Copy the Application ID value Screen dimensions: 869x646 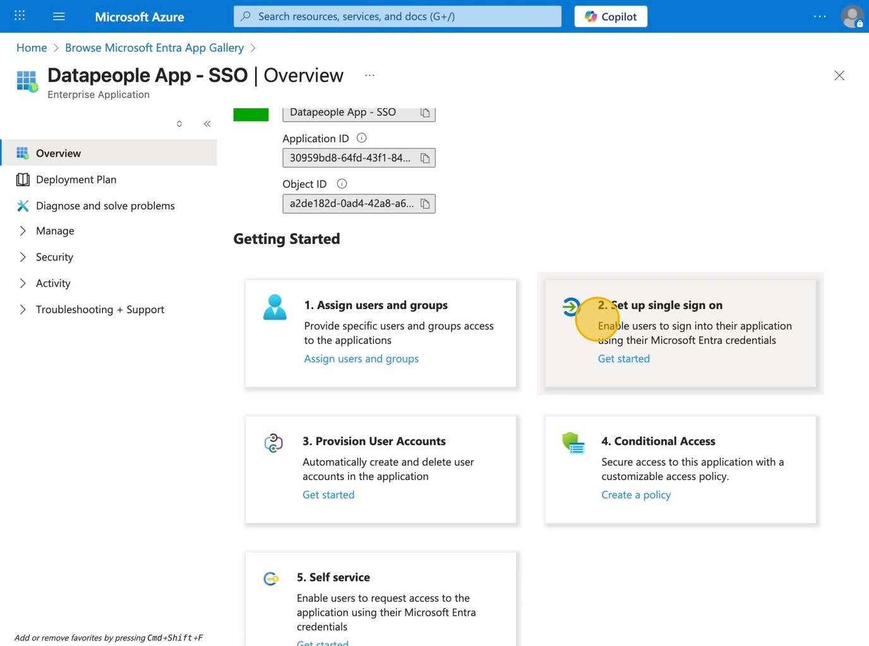pyautogui.click(x=425, y=158)
